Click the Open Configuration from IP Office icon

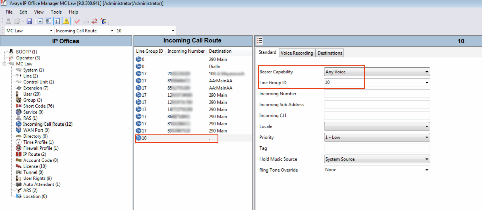[x=8, y=21]
